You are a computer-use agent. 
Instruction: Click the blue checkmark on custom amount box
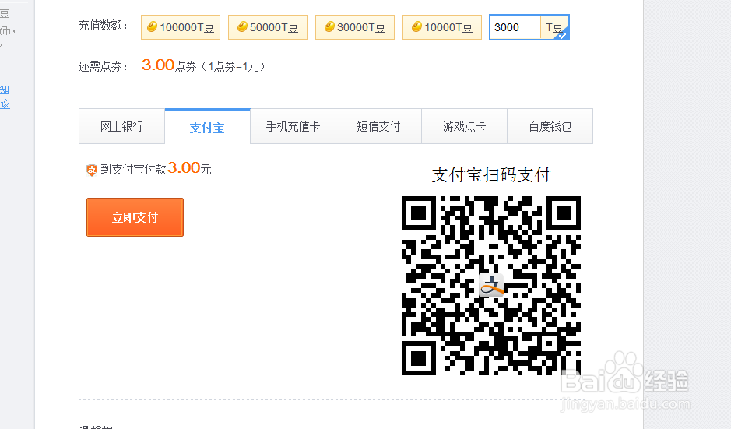point(563,36)
